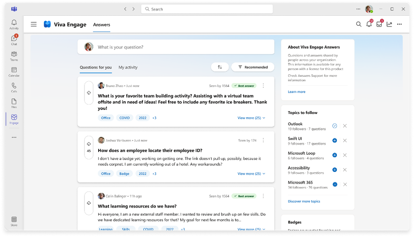Follow the Accessibility topic

pyautogui.click(x=334, y=170)
